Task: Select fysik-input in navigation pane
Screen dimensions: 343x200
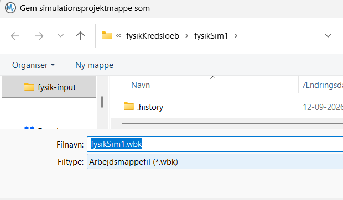Action: coord(49,87)
